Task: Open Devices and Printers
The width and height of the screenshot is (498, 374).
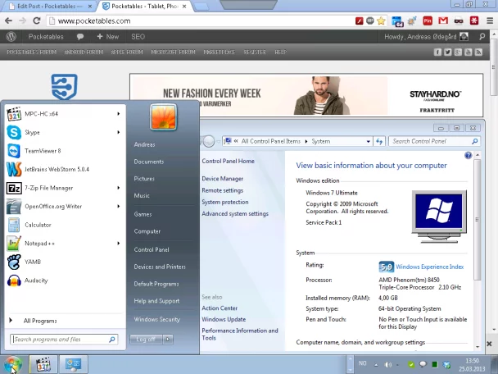Action: pos(160,267)
